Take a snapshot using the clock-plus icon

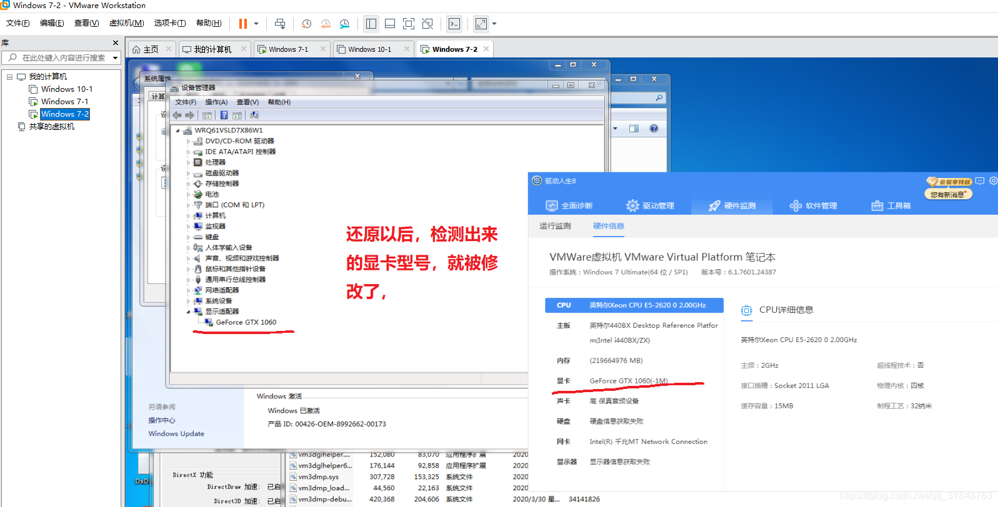point(306,24)
